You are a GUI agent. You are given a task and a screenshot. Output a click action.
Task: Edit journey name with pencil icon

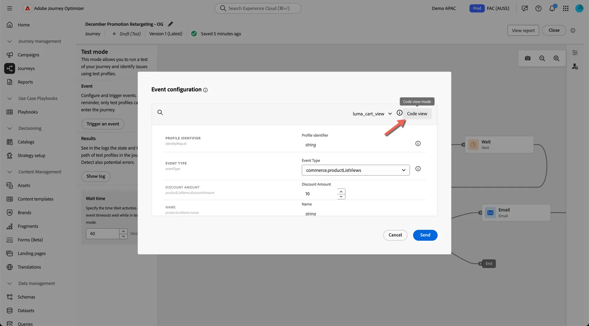coord(170,24)
